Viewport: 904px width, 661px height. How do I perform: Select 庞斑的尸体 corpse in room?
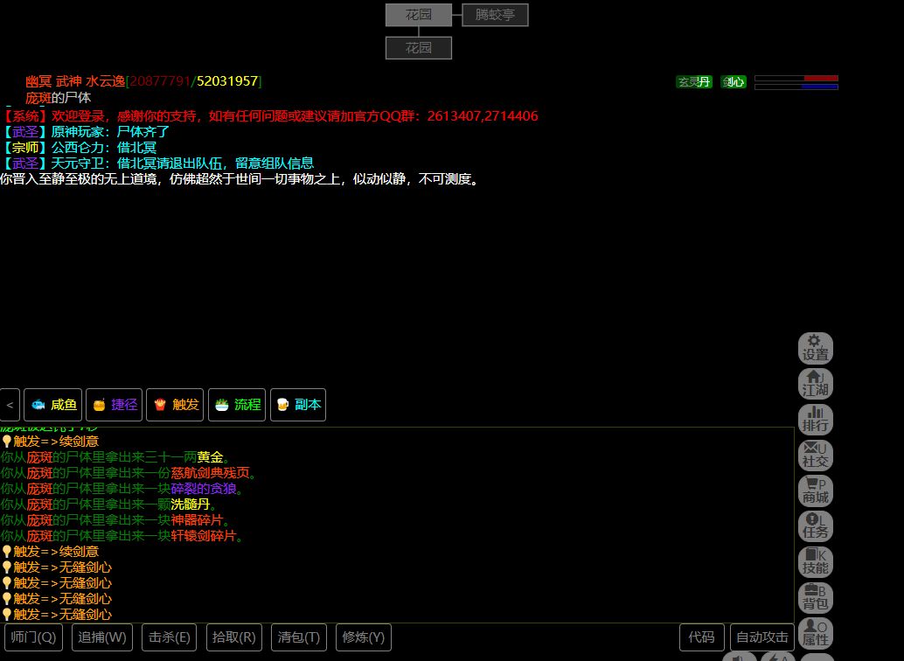[x=59, y=97]
